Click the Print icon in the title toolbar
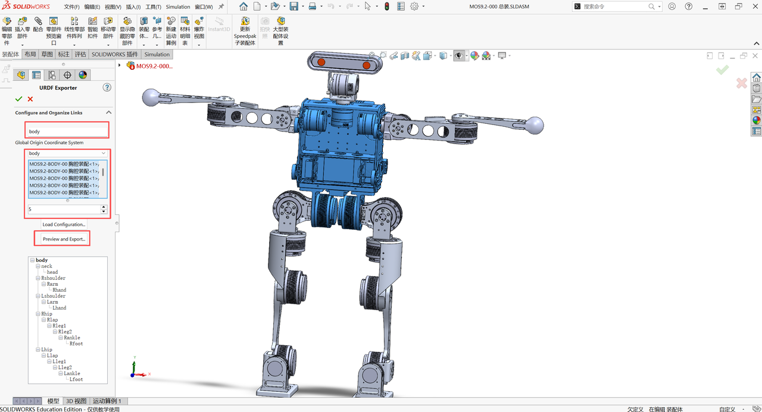762x412 pixels. (x=313, y=7)
